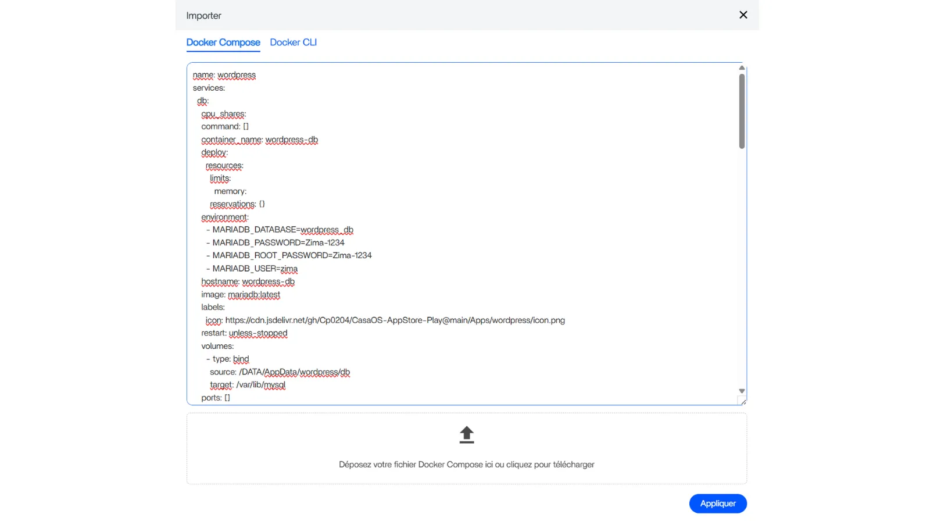Click the upload arrow icon
The height and width of the screenshot is (521, 930).
tap(466, 435)
